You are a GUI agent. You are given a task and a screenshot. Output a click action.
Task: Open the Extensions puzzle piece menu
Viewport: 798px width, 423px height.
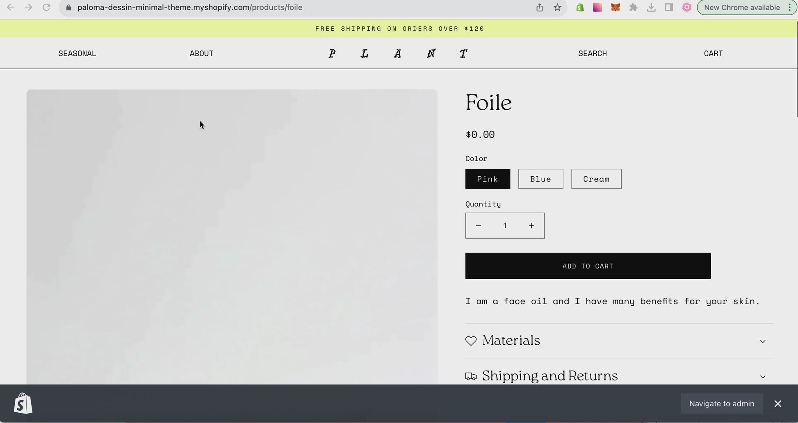click(x=633, y=7)
